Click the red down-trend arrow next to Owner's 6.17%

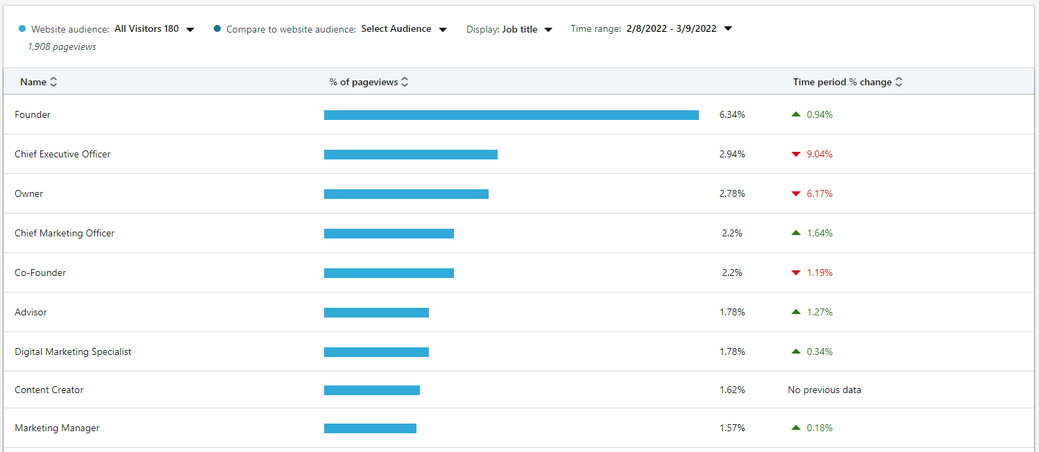[796, 193]
